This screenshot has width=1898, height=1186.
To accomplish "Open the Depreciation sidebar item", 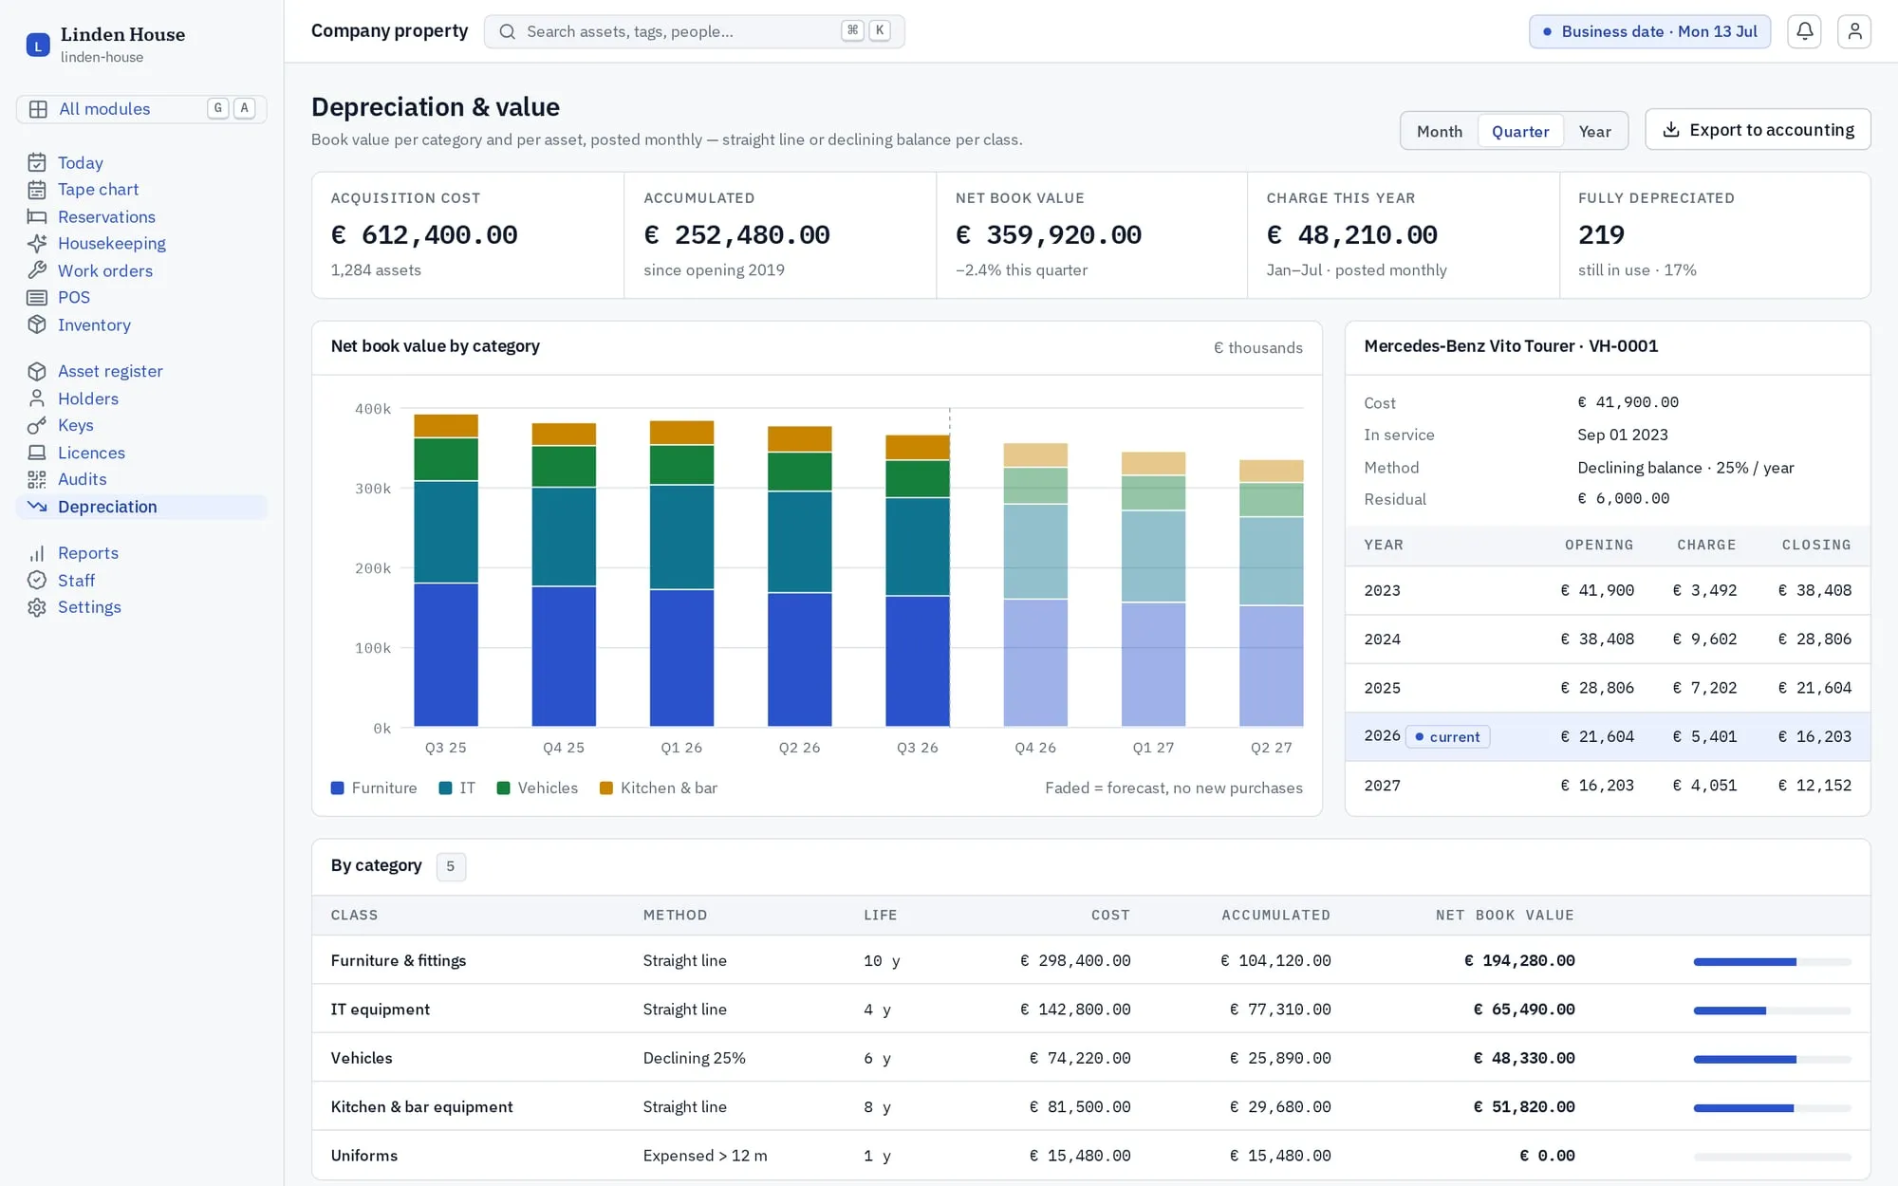I will coord(141,507).
